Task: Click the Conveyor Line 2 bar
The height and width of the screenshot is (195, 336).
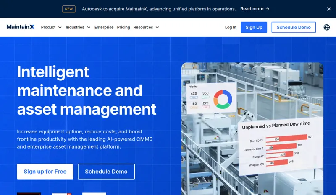Action: 281,147
